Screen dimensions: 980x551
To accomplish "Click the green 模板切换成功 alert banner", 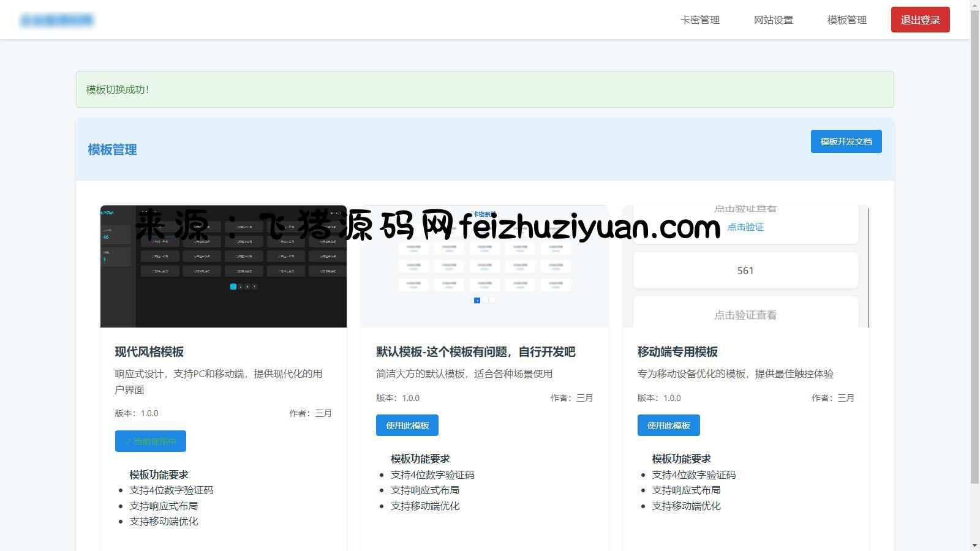I will click(x=484, y=89).
